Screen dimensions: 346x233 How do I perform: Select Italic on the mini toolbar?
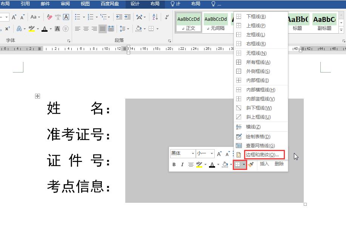182,164
